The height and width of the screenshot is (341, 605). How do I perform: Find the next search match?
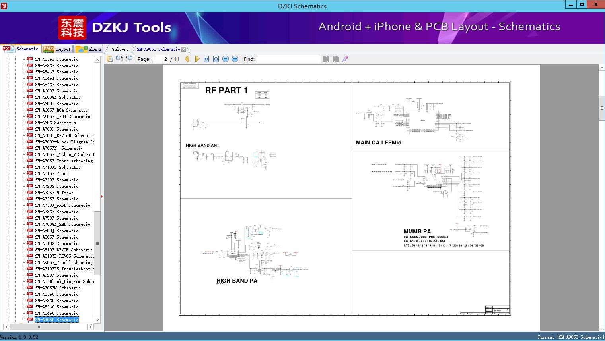(x=336, y=59)
